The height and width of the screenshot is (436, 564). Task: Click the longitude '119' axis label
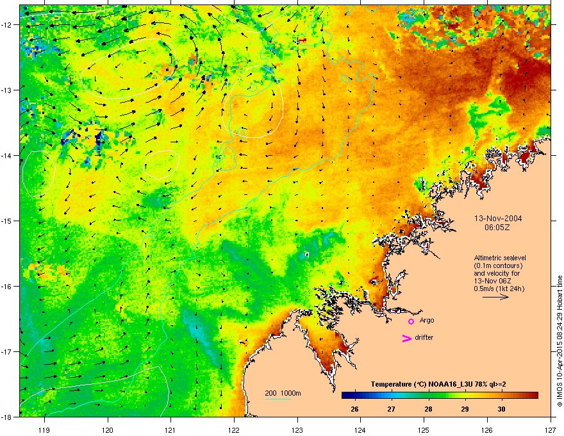pyautogui.click(x=44, y=430)
